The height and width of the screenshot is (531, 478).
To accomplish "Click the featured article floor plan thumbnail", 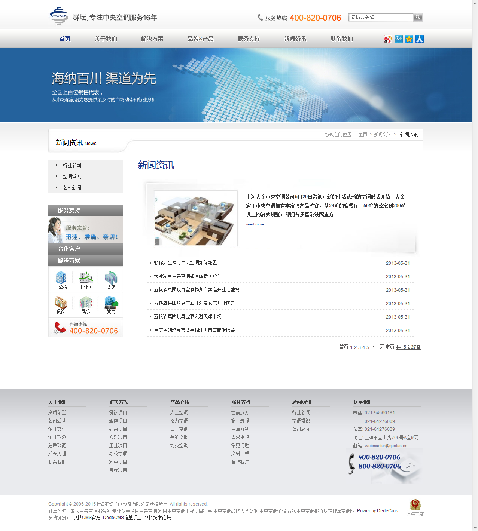I will point(196,218).
